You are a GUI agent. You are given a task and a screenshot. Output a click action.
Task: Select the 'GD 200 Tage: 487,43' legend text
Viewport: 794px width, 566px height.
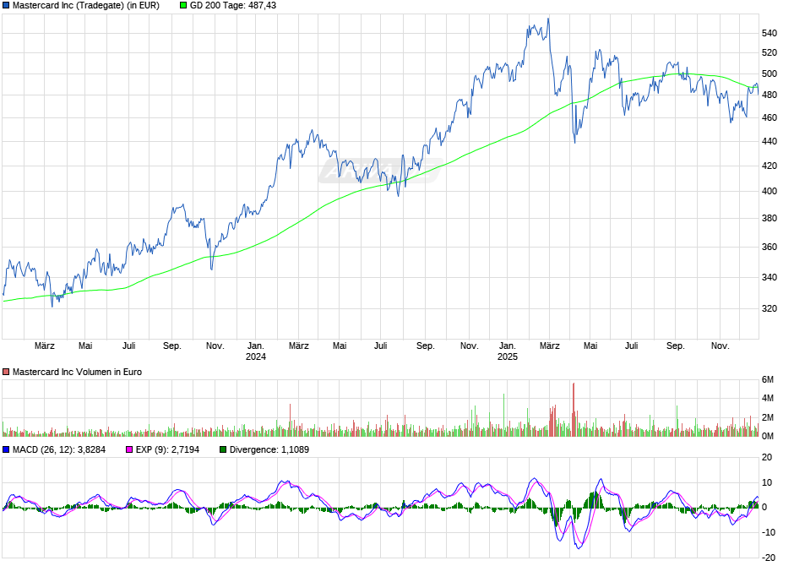coord(233,6)
